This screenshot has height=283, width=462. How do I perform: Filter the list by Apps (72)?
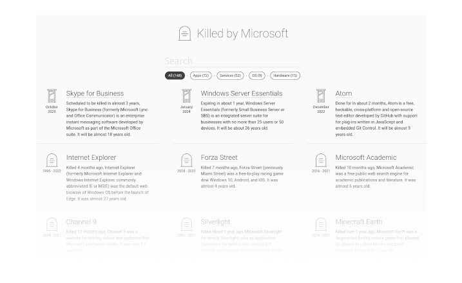click(202, 75)
